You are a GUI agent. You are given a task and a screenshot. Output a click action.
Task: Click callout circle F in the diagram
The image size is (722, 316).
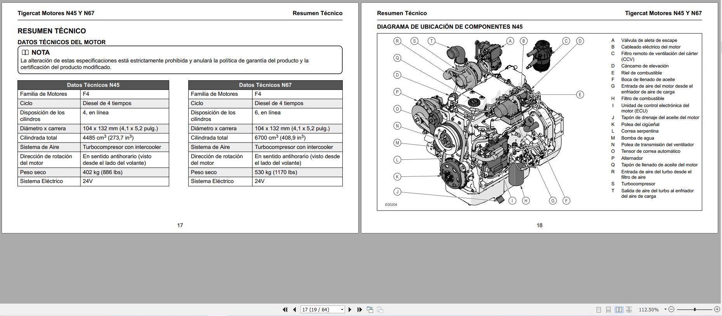pyautogui.click(x=566, y=200)
